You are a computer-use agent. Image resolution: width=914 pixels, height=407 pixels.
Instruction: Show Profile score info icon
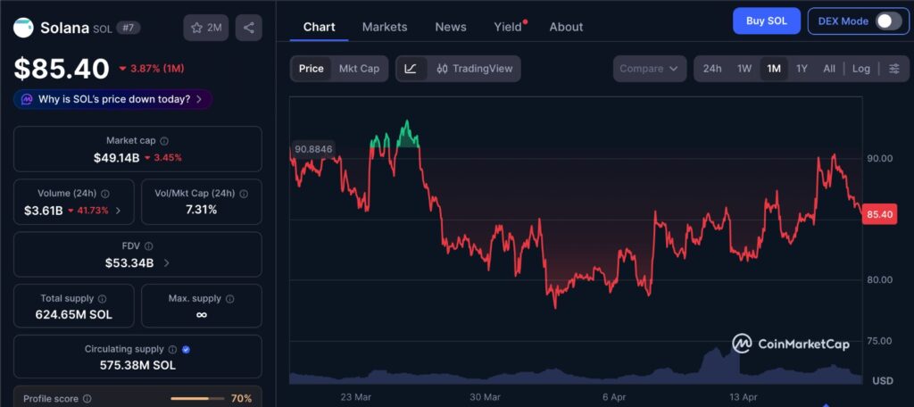[87, 399]
